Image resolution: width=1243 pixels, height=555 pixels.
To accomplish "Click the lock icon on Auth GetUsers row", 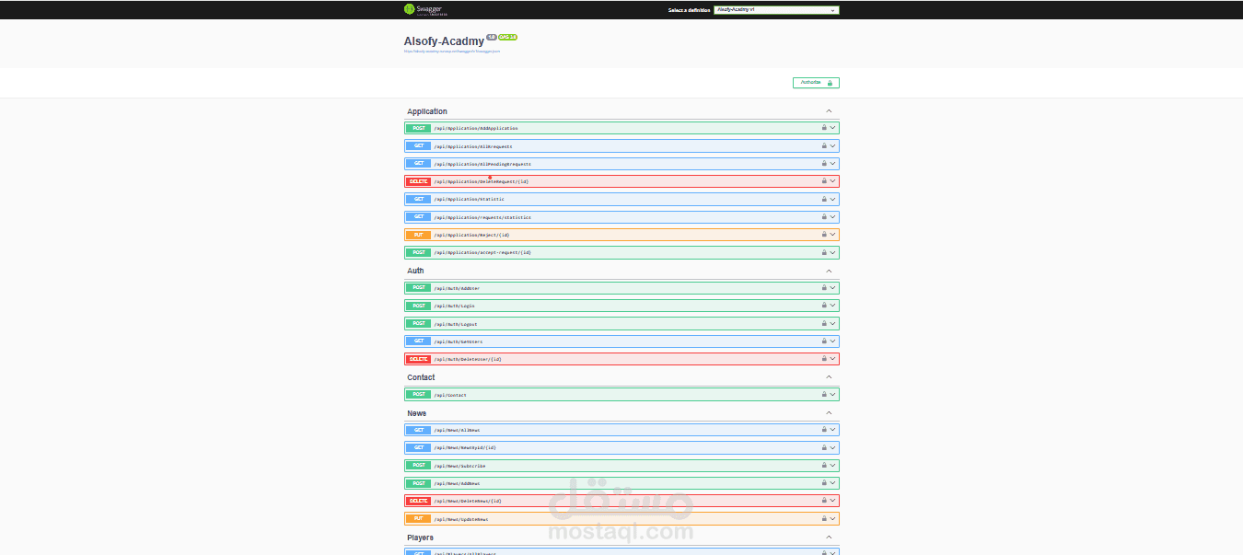I will [824, 341].
